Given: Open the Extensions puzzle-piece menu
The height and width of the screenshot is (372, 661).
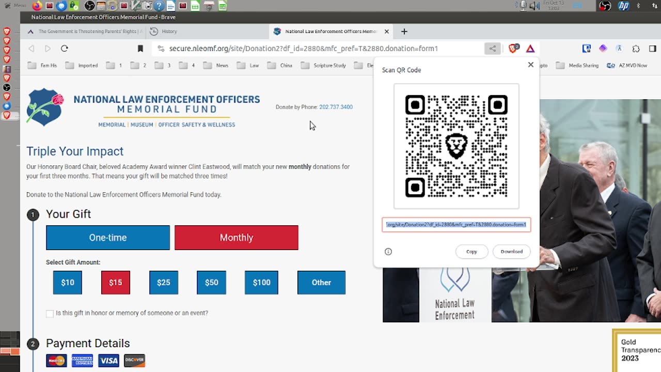Looking at the screenshot, I should click(x=636, y=49).
